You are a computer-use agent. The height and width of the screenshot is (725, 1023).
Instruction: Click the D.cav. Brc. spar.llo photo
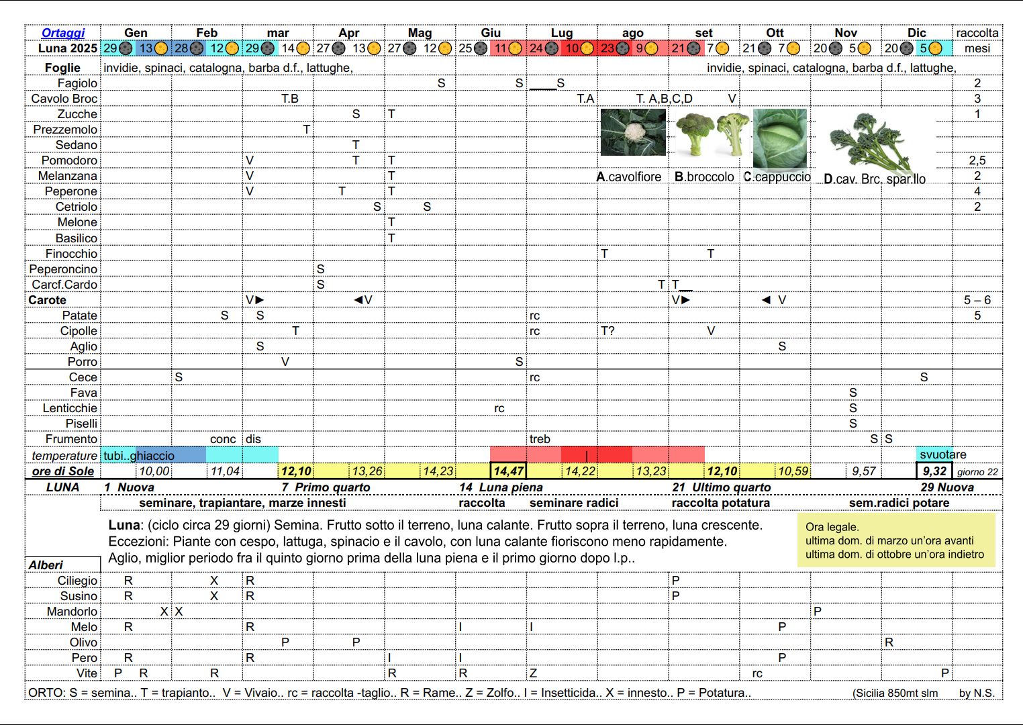coord(873,142)
